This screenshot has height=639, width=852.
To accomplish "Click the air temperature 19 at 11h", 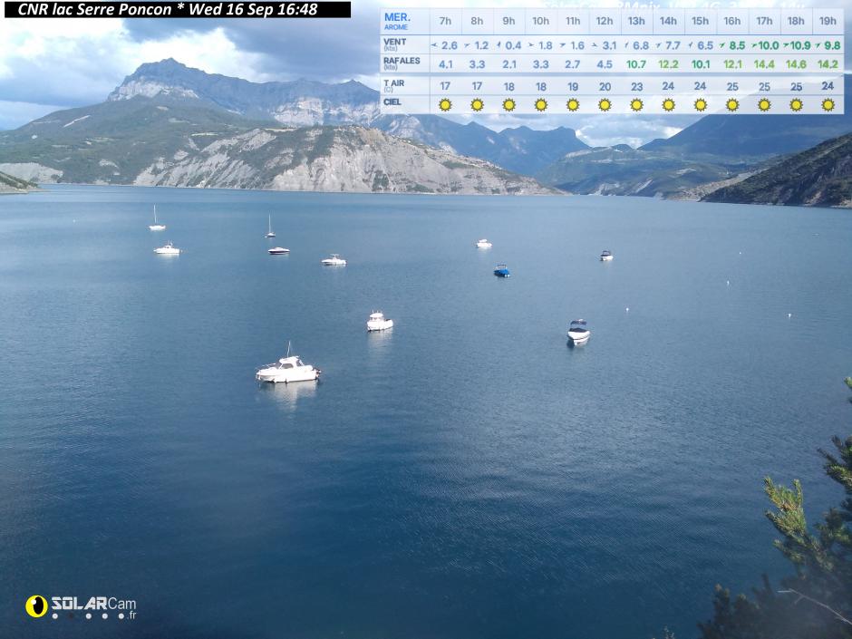I will tap(573, 86).
